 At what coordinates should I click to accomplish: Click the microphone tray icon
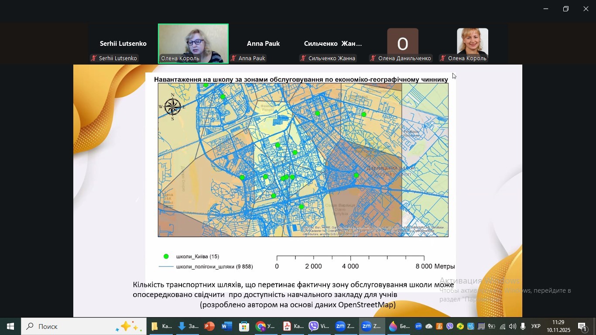pos(523,326)
